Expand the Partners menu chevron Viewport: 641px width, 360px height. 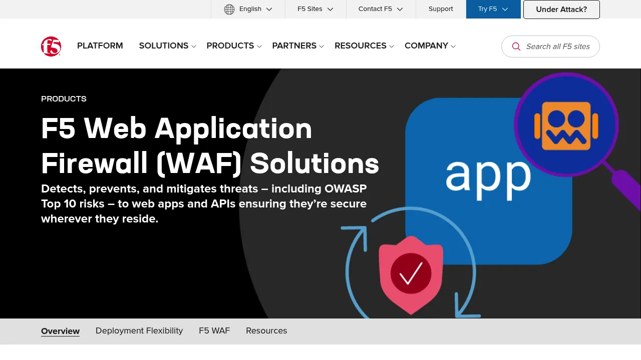pyautogui.click(x=322, y=46)
